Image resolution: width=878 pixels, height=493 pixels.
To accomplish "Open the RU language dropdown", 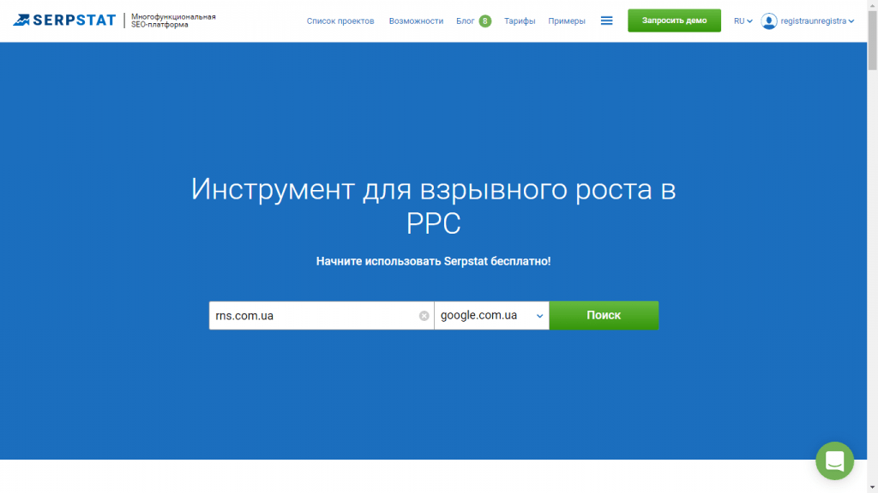I will tap(743, 21).
